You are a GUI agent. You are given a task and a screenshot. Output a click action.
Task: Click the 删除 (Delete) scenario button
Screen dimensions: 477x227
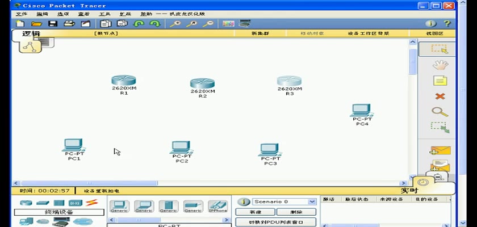coord(296,212)
